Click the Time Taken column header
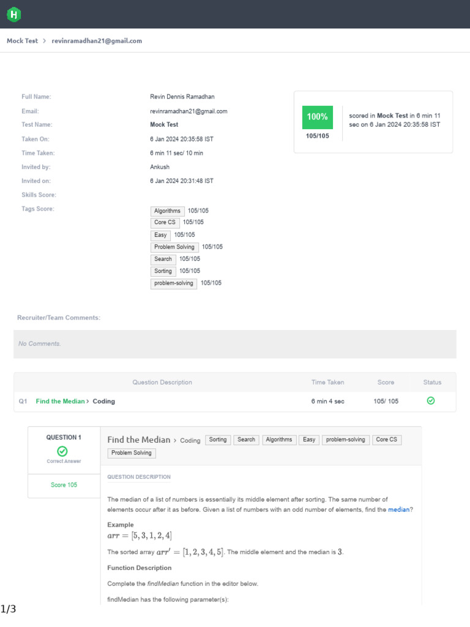470x627 pixels. (327, 383)
